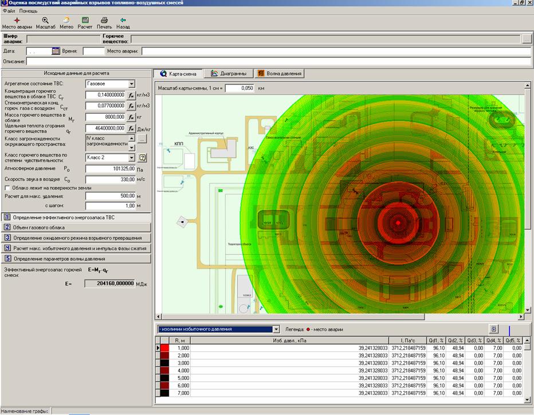The height and width of the screenshot is (415, 534).
Task: Click the red color swatch for R 1,000
Action: coord(165,347)
